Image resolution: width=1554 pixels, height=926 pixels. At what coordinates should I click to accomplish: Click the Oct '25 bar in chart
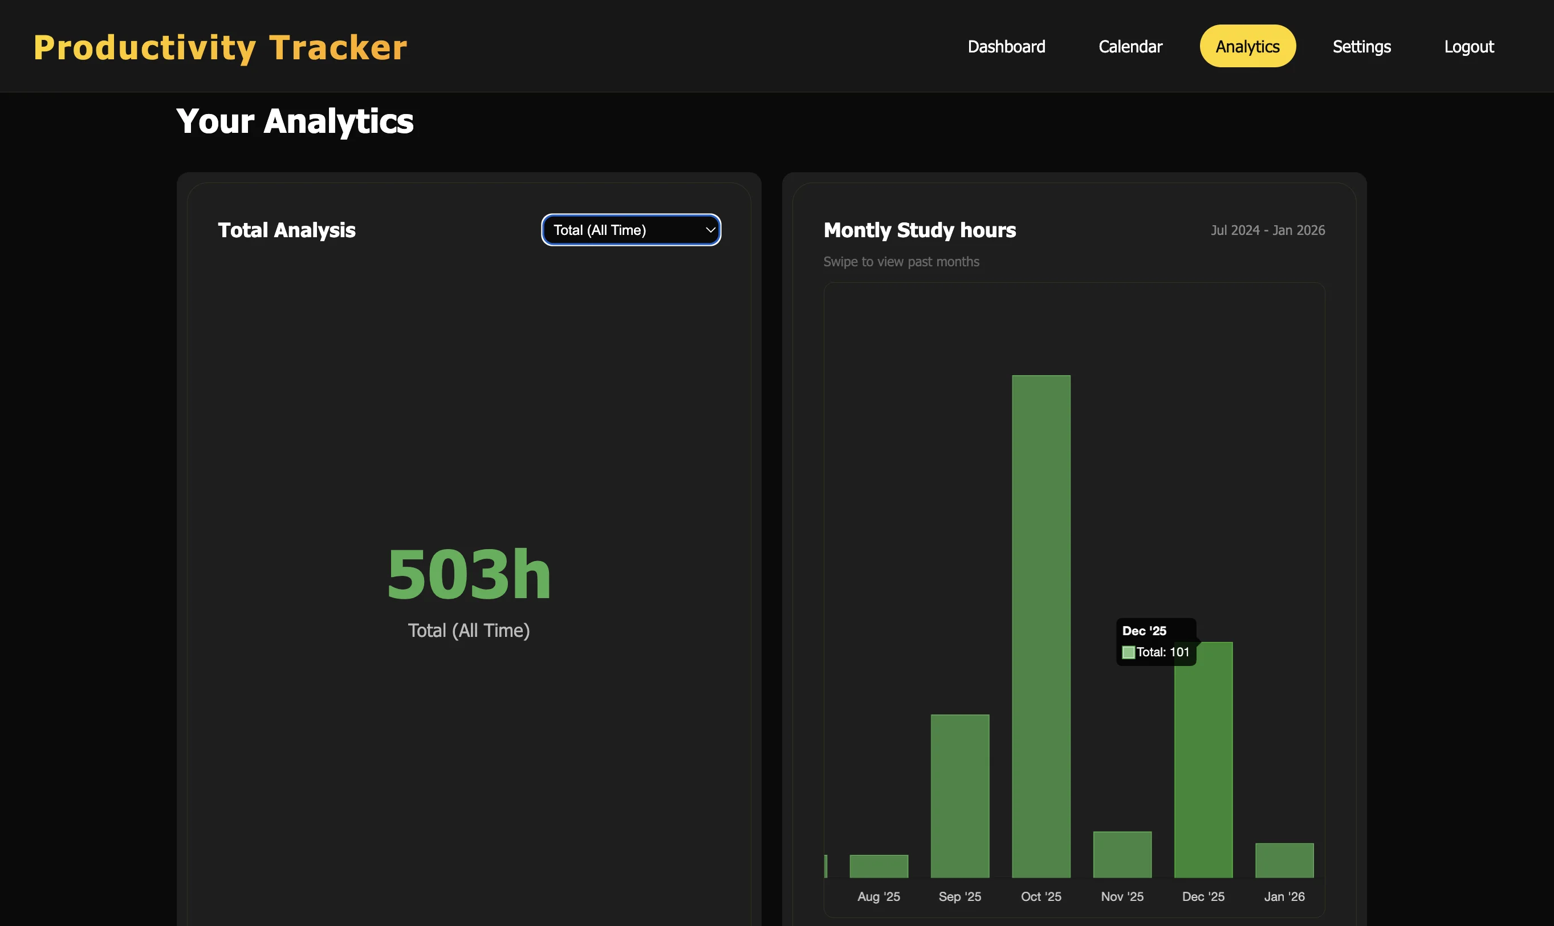pos(1040,626)
